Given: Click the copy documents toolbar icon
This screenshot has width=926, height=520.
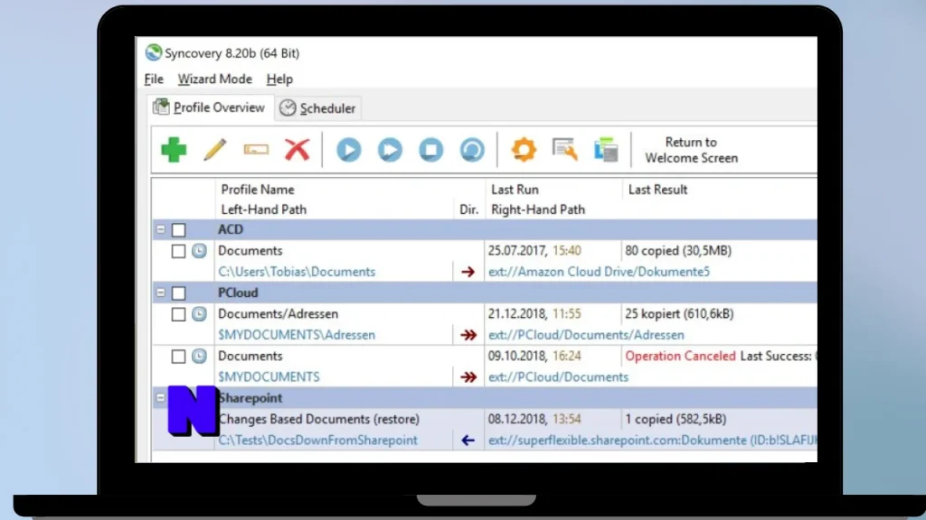Looking at the screenshot, I should pos(606,150).
